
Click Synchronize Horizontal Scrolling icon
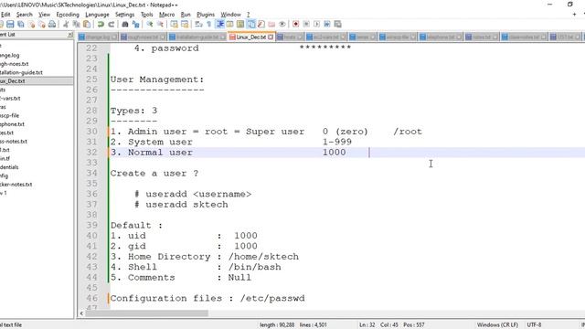pos(185,25)
